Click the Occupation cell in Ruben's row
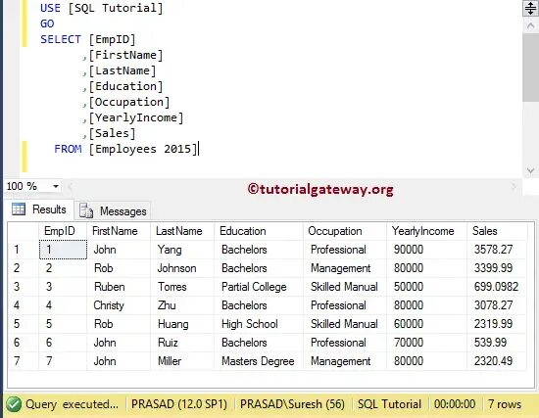Screen dimensions: 539x418 pyautogui.click(x=344, y=287)
